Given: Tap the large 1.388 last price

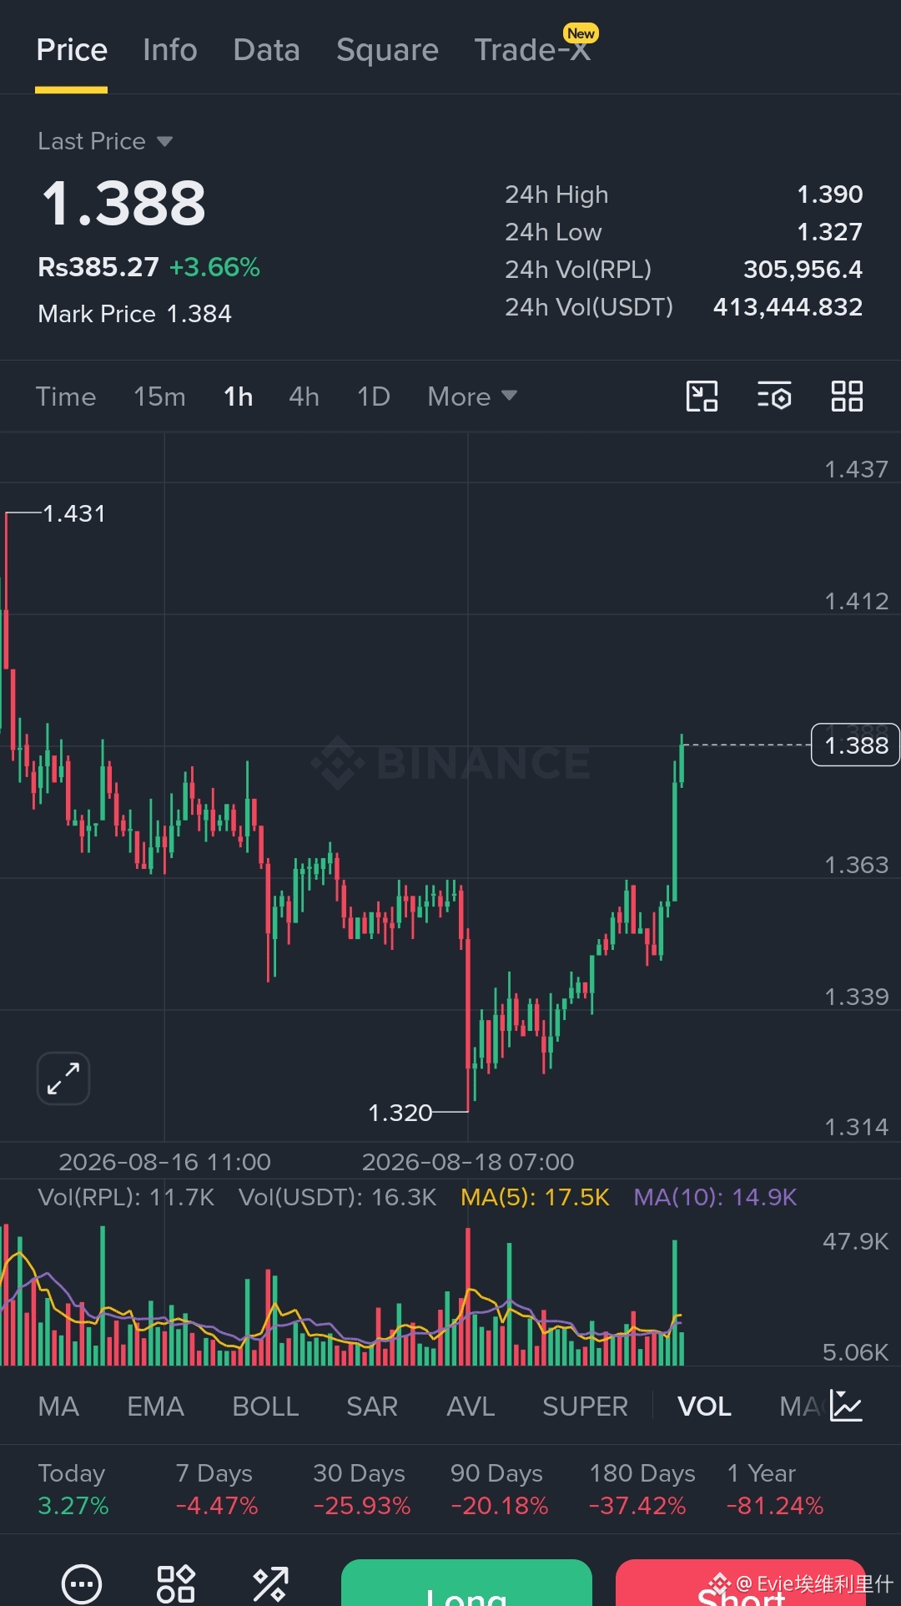Looking at the screenshot, I should coord(123,204).
